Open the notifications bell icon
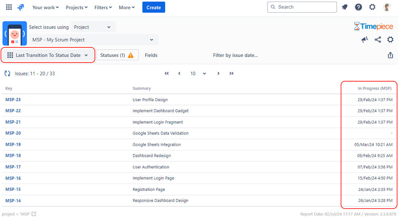Image resolution: width=398 pixels, height=219 pixels. [x=345, y=7]
